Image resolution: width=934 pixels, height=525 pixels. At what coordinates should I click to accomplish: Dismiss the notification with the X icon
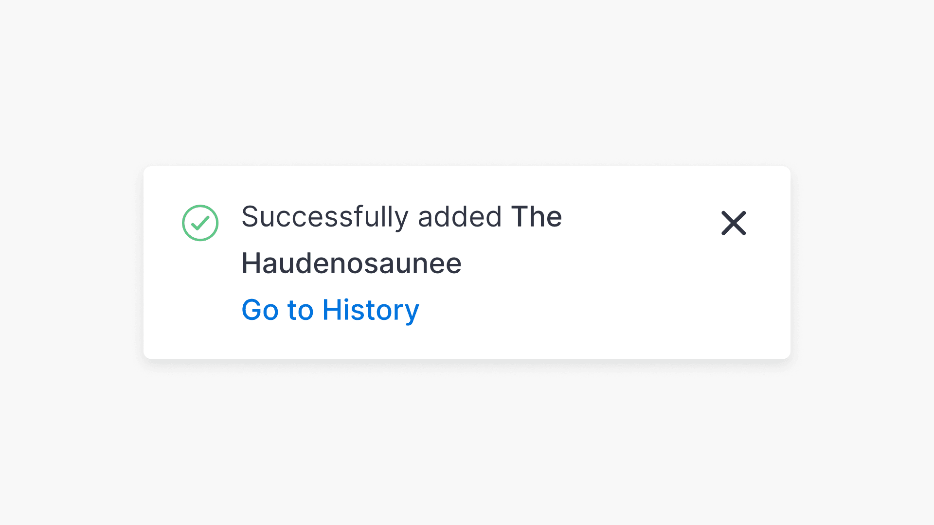click(733, 223)
